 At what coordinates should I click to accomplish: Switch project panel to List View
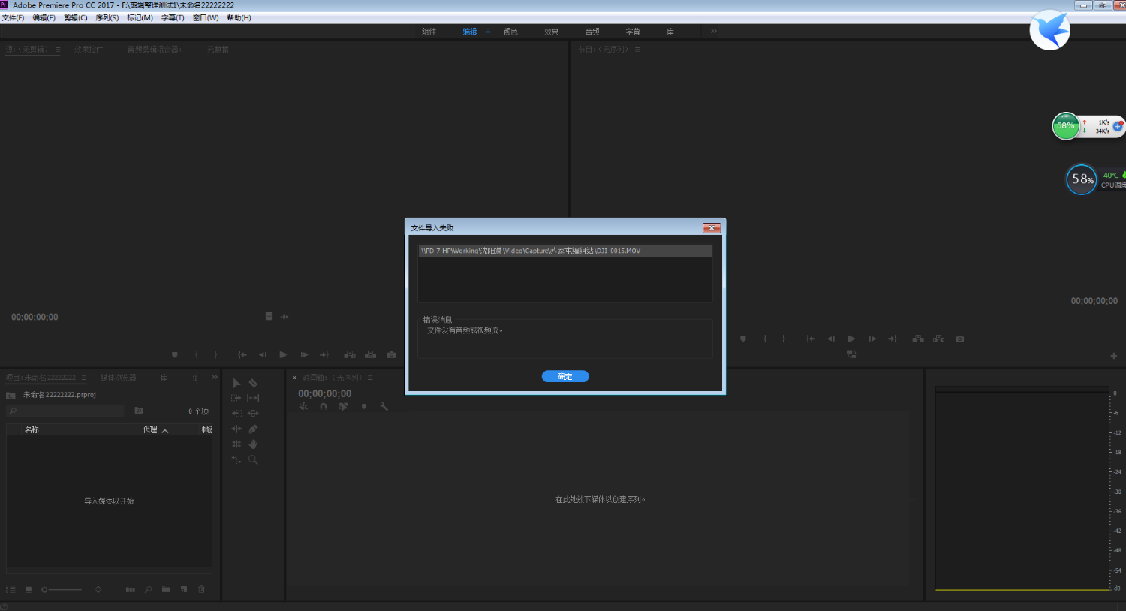pos(11,589)
